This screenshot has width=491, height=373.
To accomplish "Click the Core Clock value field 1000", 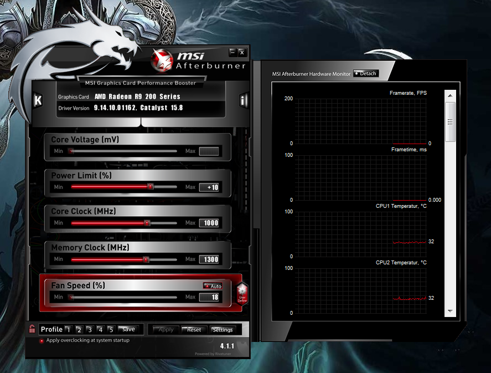I will [209, 223].
